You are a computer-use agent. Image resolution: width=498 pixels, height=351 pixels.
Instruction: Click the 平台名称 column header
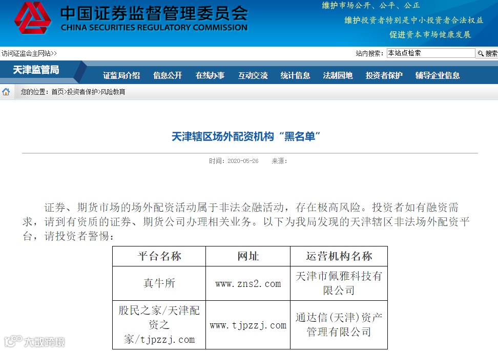pos(159,256)
